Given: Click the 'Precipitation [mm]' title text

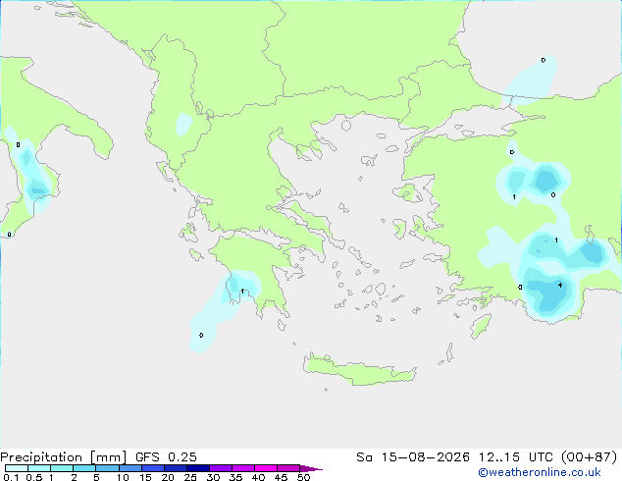Looking at the screenshot, I should tap(63, 457).
